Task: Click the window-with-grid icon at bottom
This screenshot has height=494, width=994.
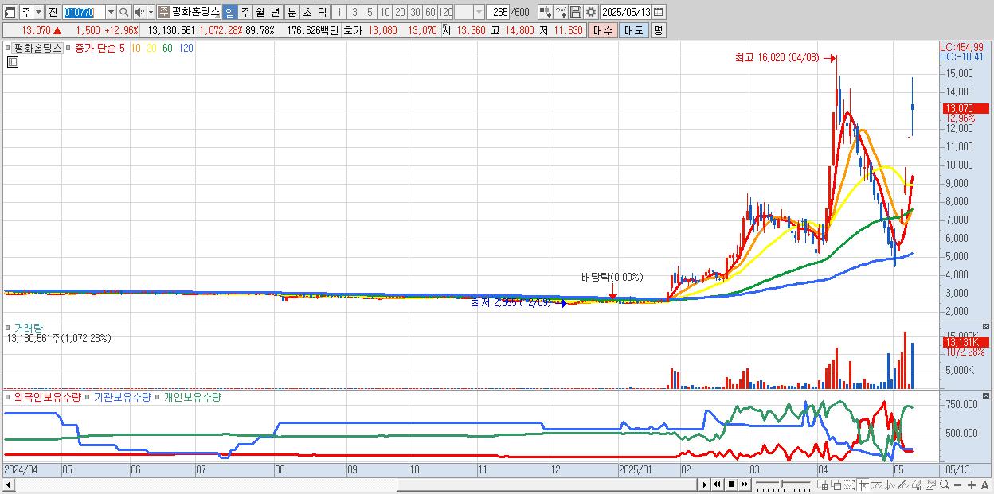Action: tap(823, 484)
